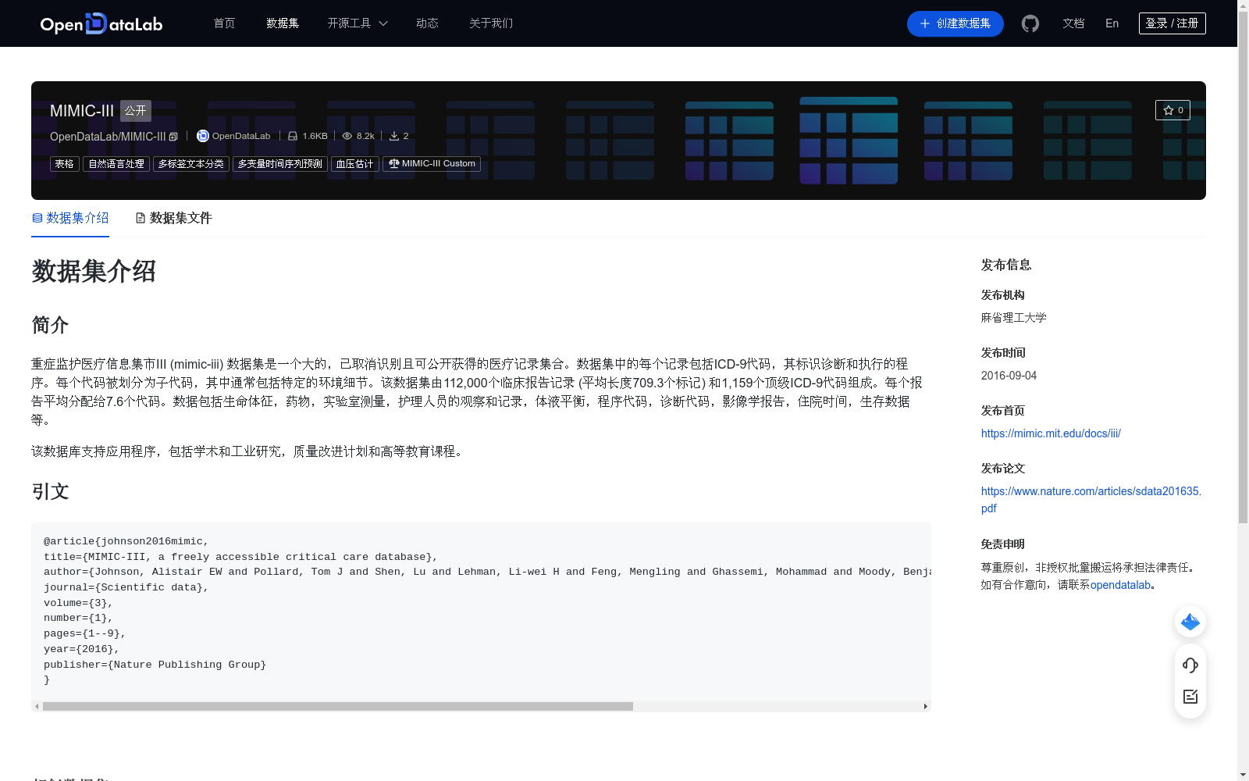Click the 血压估计 tag chip
This screenshot has width=1249, height=781.
click(354, 164)
